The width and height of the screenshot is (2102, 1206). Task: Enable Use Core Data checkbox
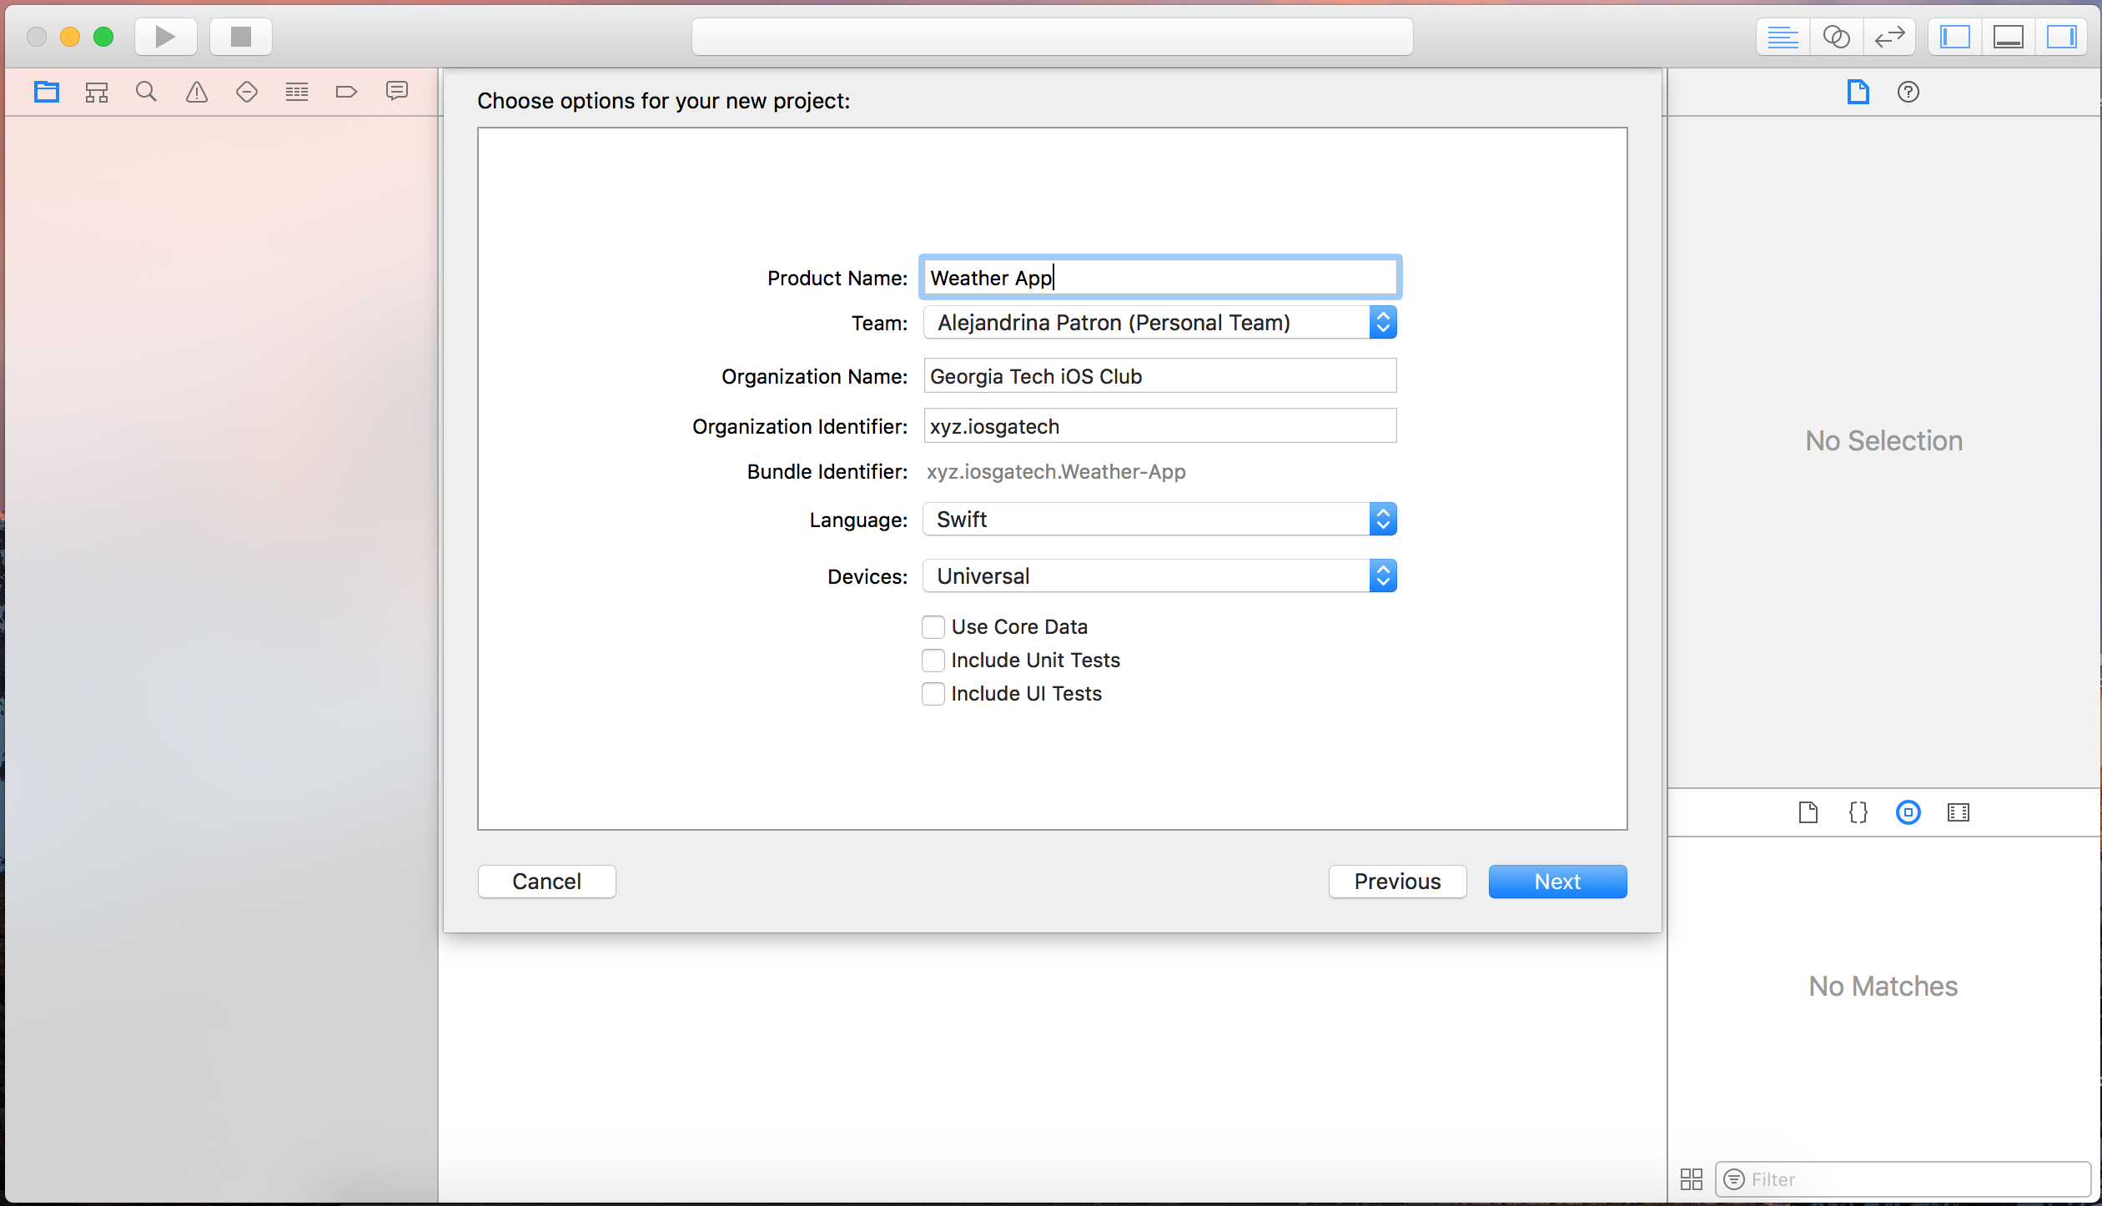(x=933, y=627)
